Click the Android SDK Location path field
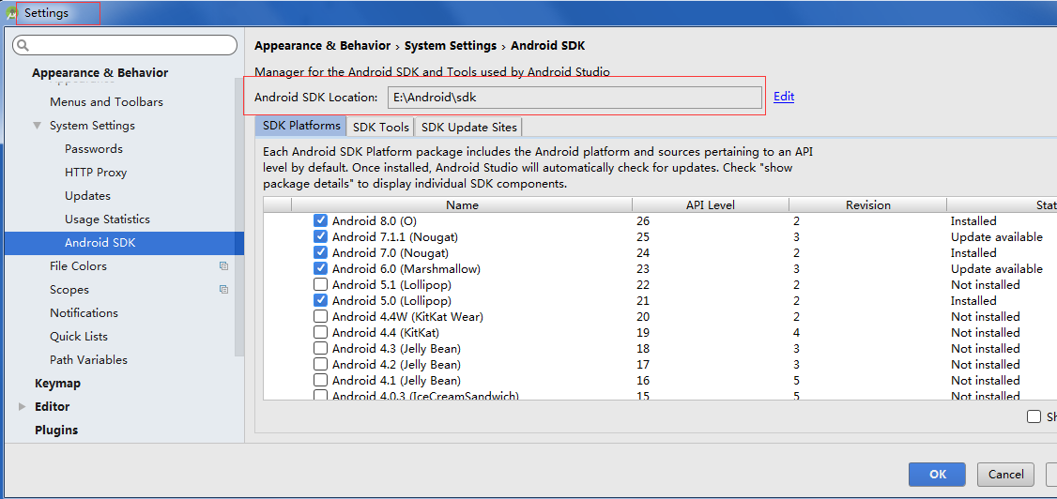This screenshot has height=499, width=1057. pyautogui.click(x=574, y=97)
